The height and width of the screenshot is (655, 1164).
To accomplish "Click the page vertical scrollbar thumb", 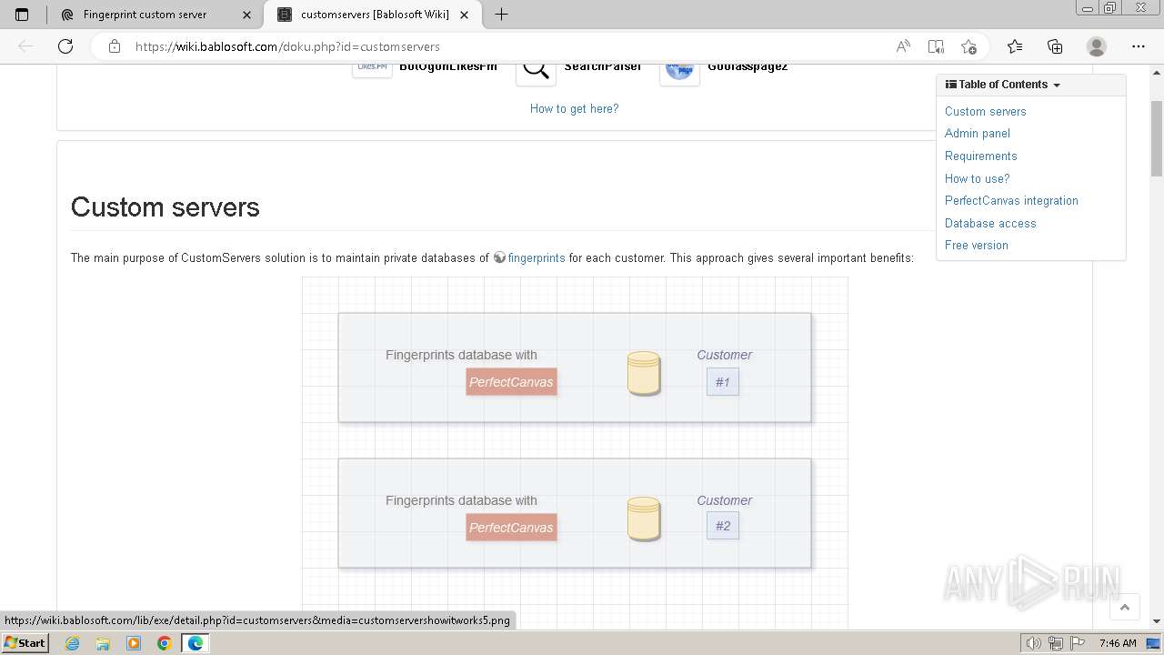I will tap(1157, 136).
